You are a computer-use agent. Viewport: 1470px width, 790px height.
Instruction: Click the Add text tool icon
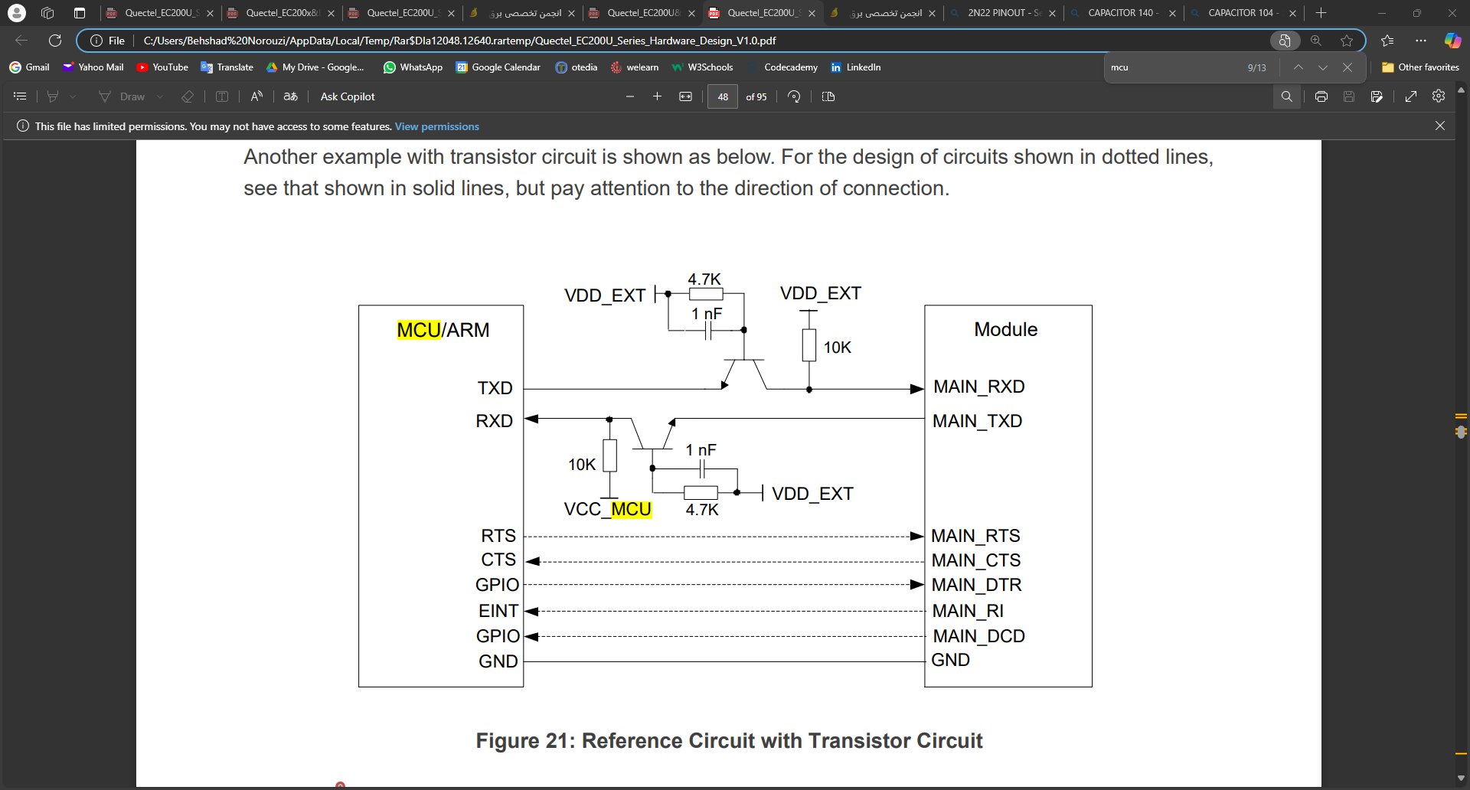[x=222, y=96]
